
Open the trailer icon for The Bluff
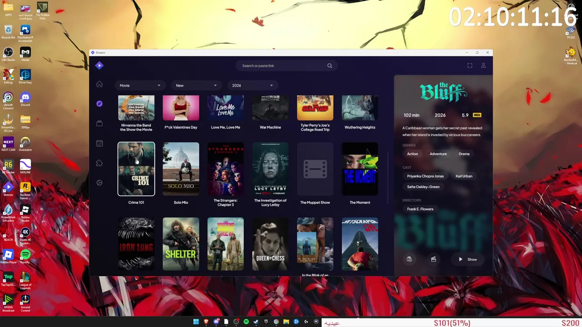click(x=433, y=259)
